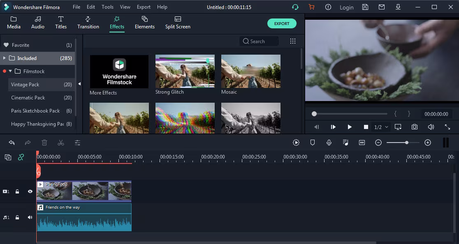Open the edit adjustments sliders icon
This screenshot has height=244, width=459.
[x=77, y=143]
